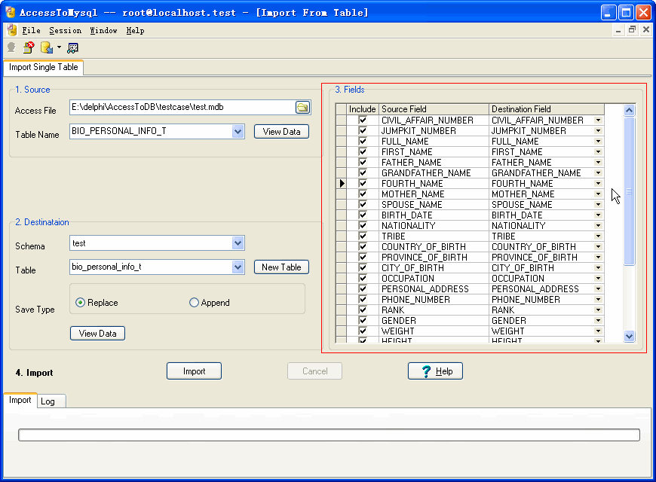Click the disabled connect session toolbar icon

tap(11, 47)
